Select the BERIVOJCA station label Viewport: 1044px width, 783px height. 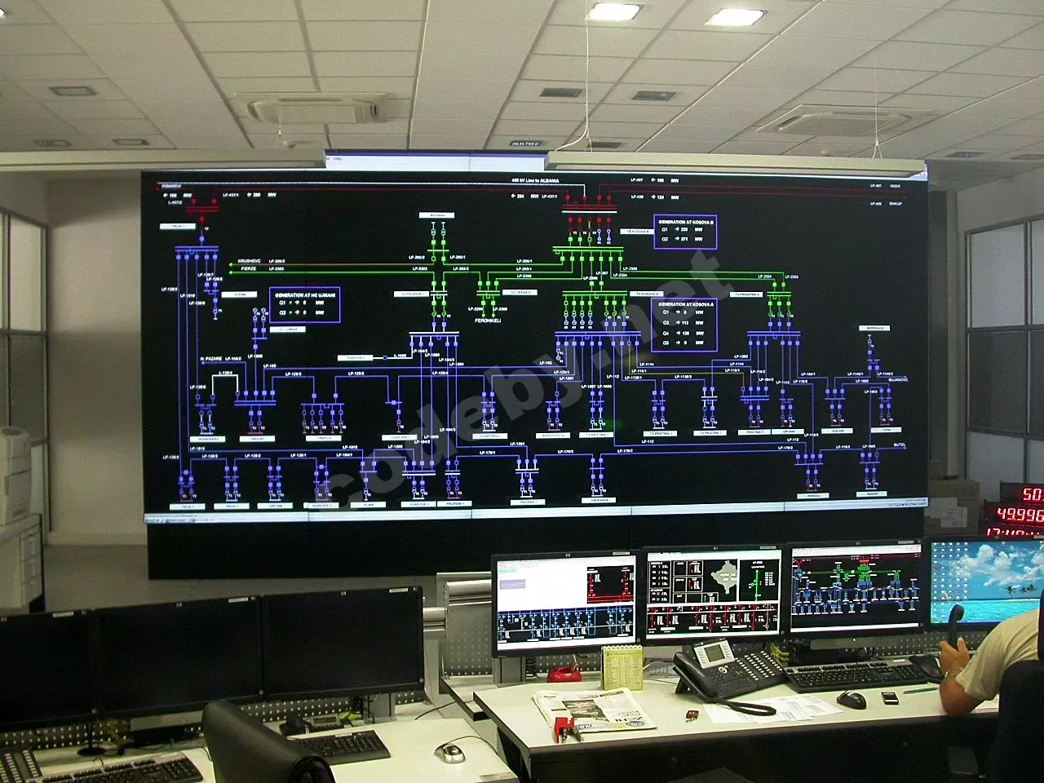tap(873, 328)
